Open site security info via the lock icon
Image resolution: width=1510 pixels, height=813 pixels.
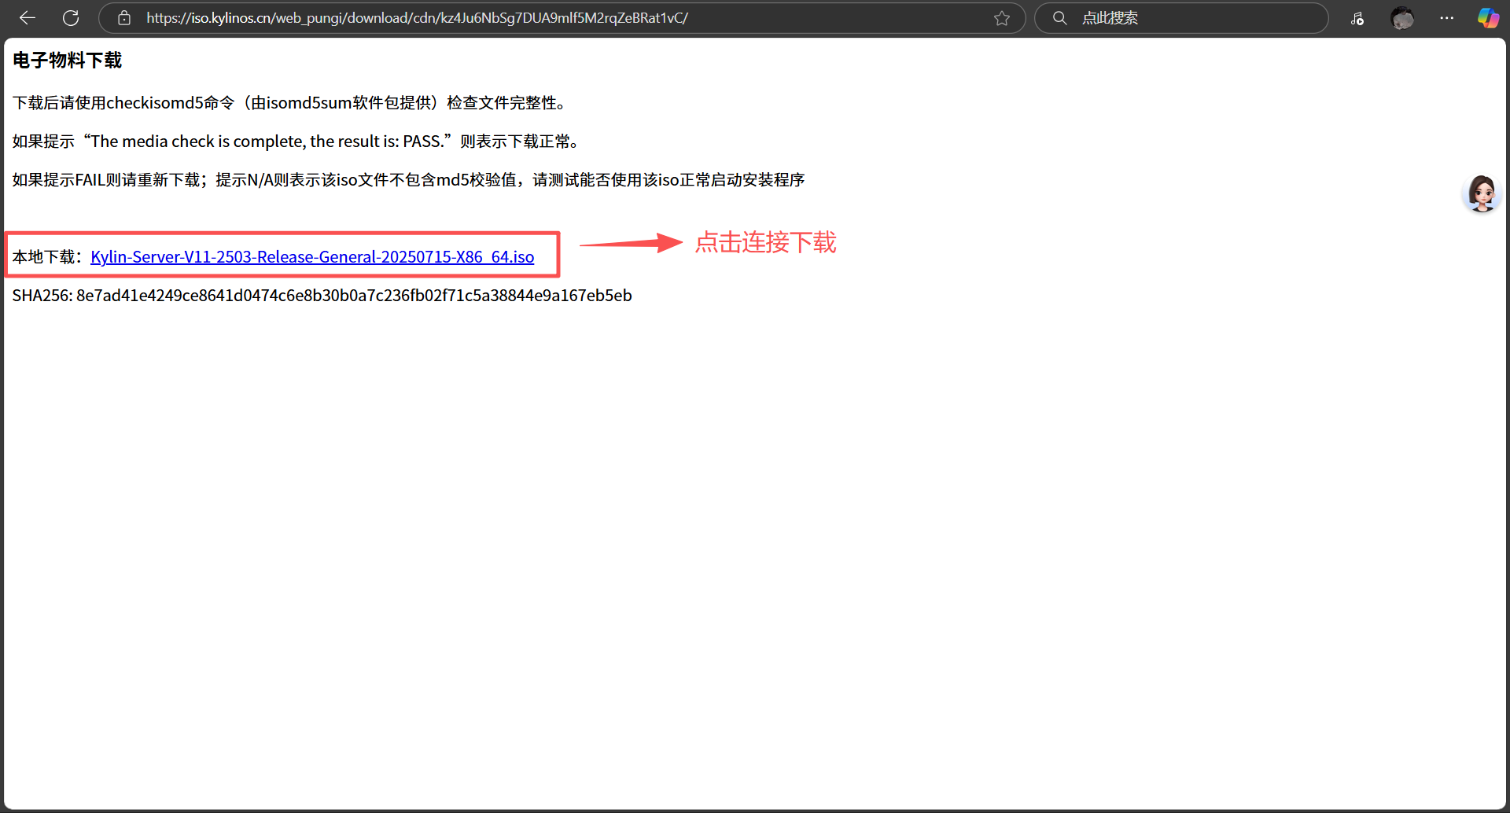[123, 17]
